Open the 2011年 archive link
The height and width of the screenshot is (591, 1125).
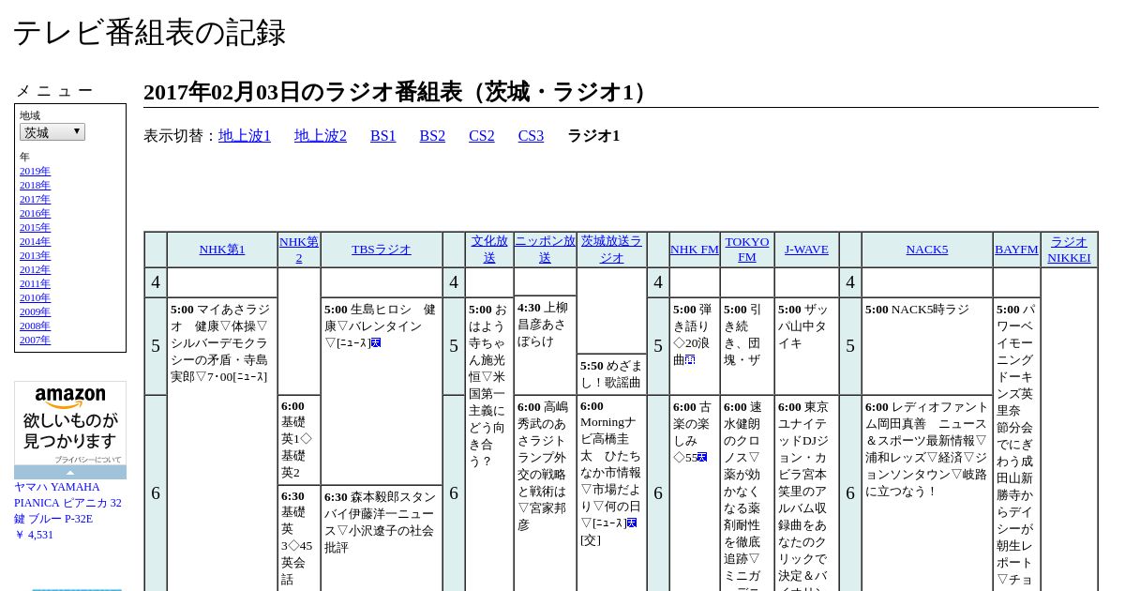tap(35, 283)
